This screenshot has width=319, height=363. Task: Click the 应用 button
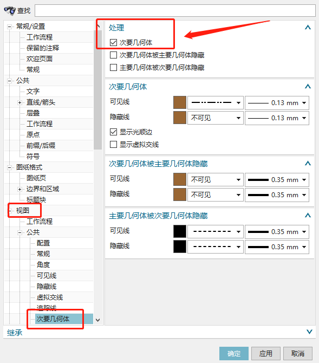[x=266, y=353]
